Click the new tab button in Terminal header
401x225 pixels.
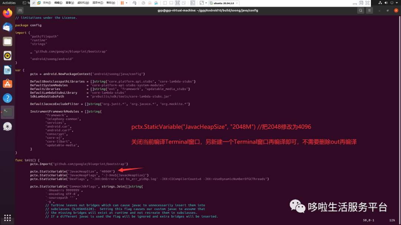coord(20,10)
